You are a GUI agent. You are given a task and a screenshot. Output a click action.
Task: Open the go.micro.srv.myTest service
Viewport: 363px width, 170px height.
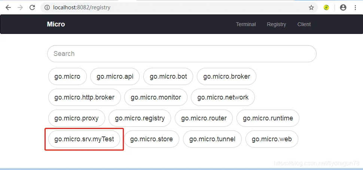(84, 139)
